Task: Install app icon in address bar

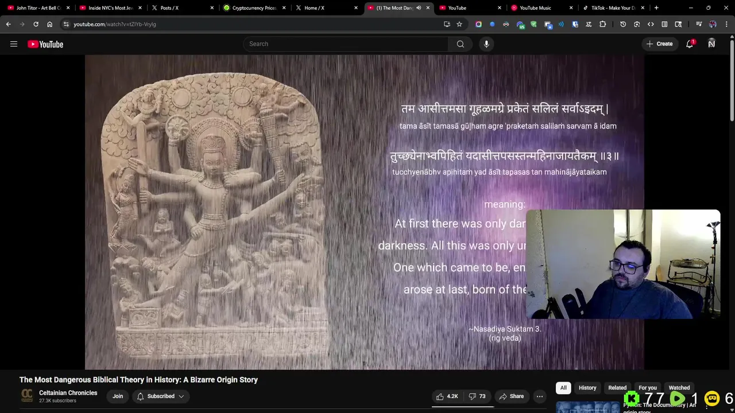Action: pyautogui.click(x=447, y=24)
